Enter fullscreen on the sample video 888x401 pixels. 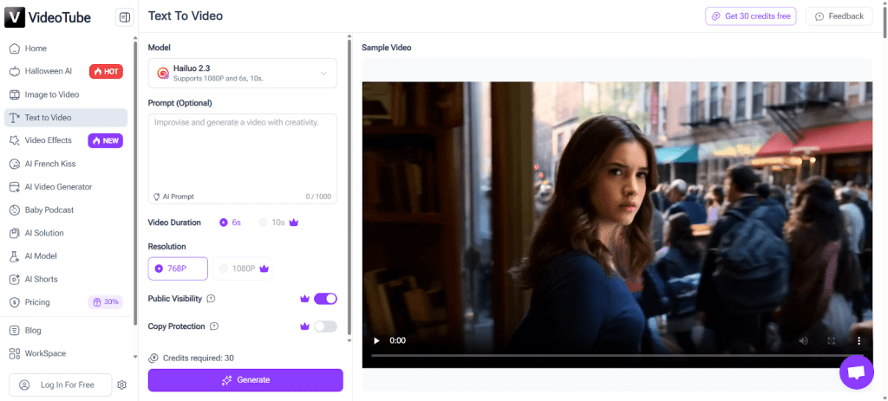tap(831, 340)
